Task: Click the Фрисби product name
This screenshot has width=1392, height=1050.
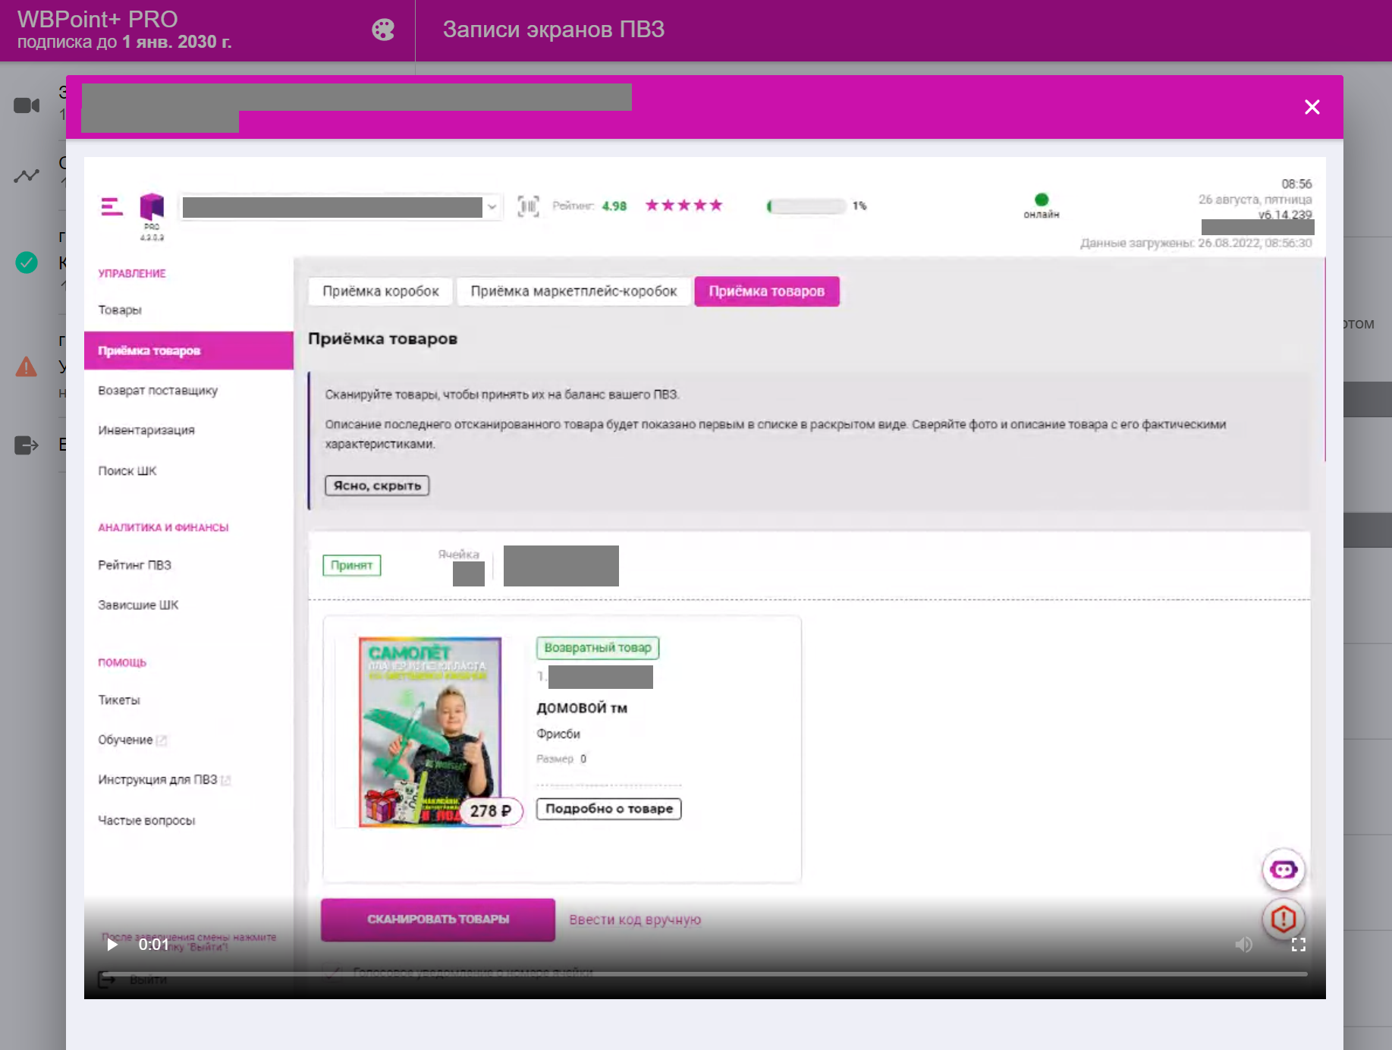Action: pos(558,734)
